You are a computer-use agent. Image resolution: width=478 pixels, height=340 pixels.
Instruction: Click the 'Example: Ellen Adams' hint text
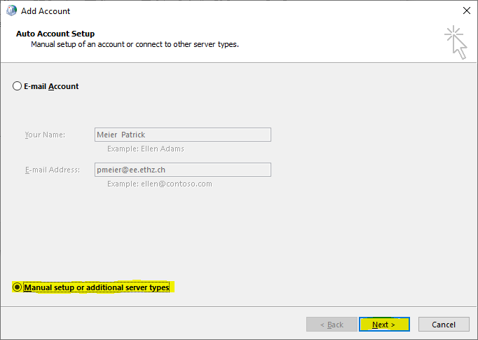coord(146,149)
